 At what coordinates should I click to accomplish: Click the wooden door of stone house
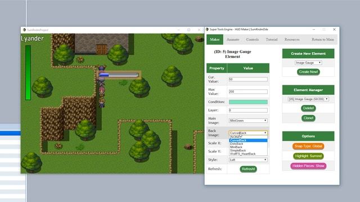point(102,49)
